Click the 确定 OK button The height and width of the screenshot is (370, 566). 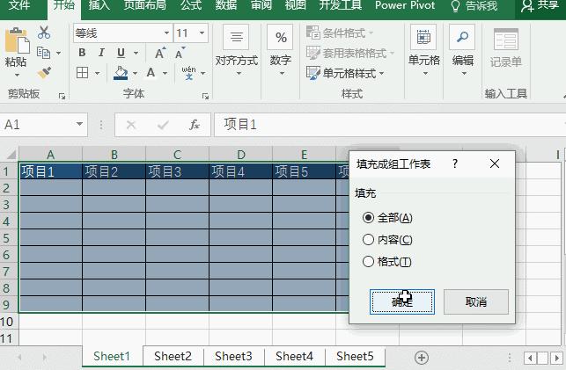coord(402,301)
